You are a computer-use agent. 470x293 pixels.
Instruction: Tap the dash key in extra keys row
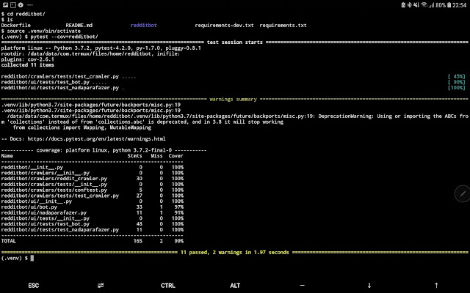coord(302,285)
